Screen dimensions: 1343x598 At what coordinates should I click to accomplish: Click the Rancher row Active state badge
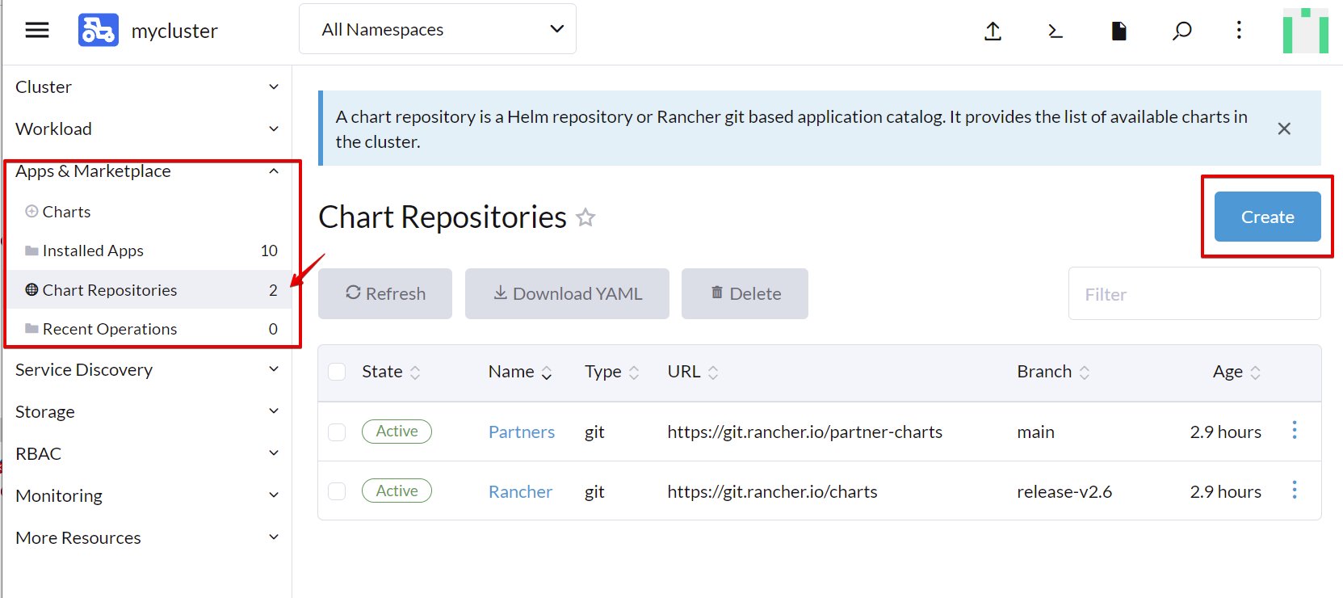(397, 491)
